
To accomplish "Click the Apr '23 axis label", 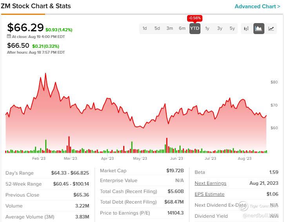I will 107,159.
